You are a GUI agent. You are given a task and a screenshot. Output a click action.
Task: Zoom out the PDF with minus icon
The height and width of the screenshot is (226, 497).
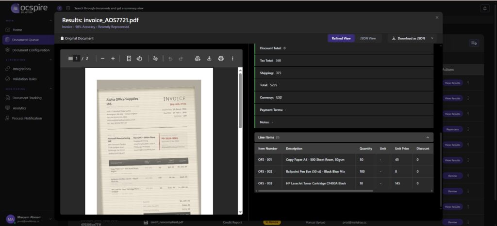click(102, 59)
